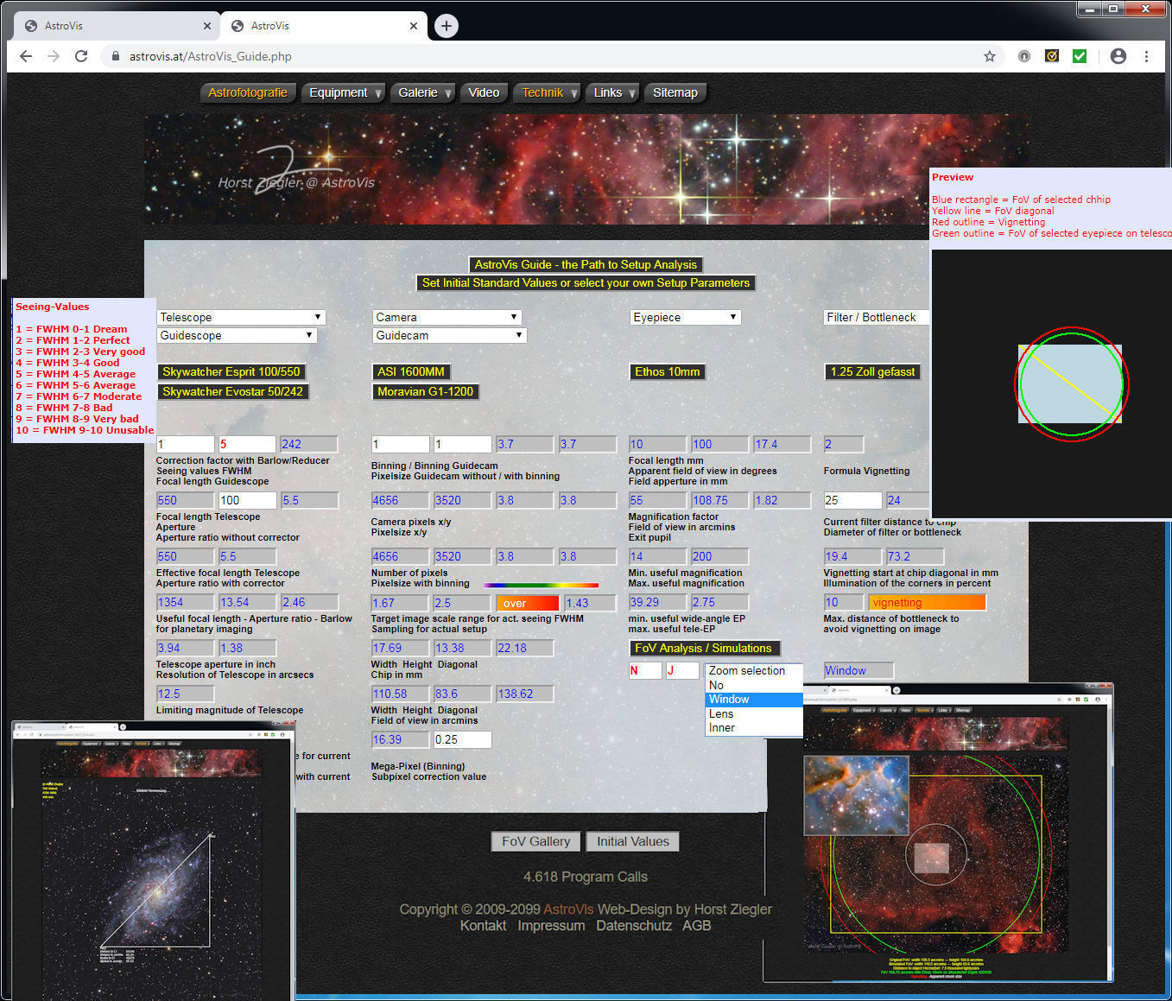
Task: Click the orange 'vignetting' indicator field
Action: 928,602
